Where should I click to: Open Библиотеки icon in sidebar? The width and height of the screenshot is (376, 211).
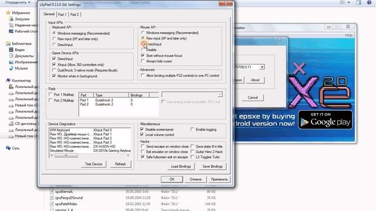(x=8, y=43)
